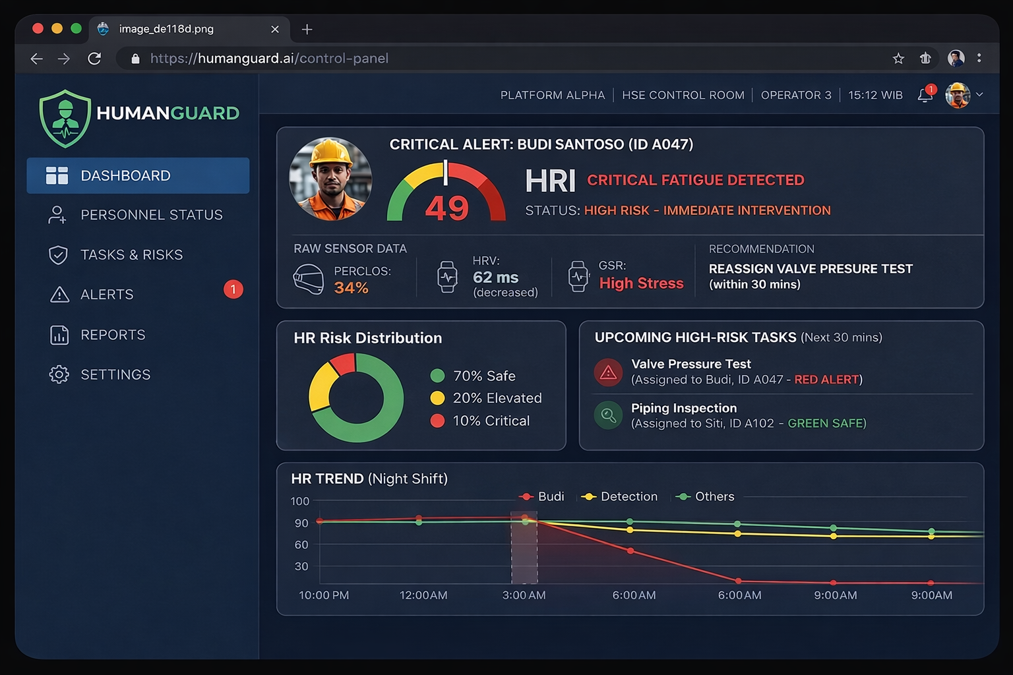
Task: Click the Valve Pressure Test red alert icon
Action: (607, 372)
